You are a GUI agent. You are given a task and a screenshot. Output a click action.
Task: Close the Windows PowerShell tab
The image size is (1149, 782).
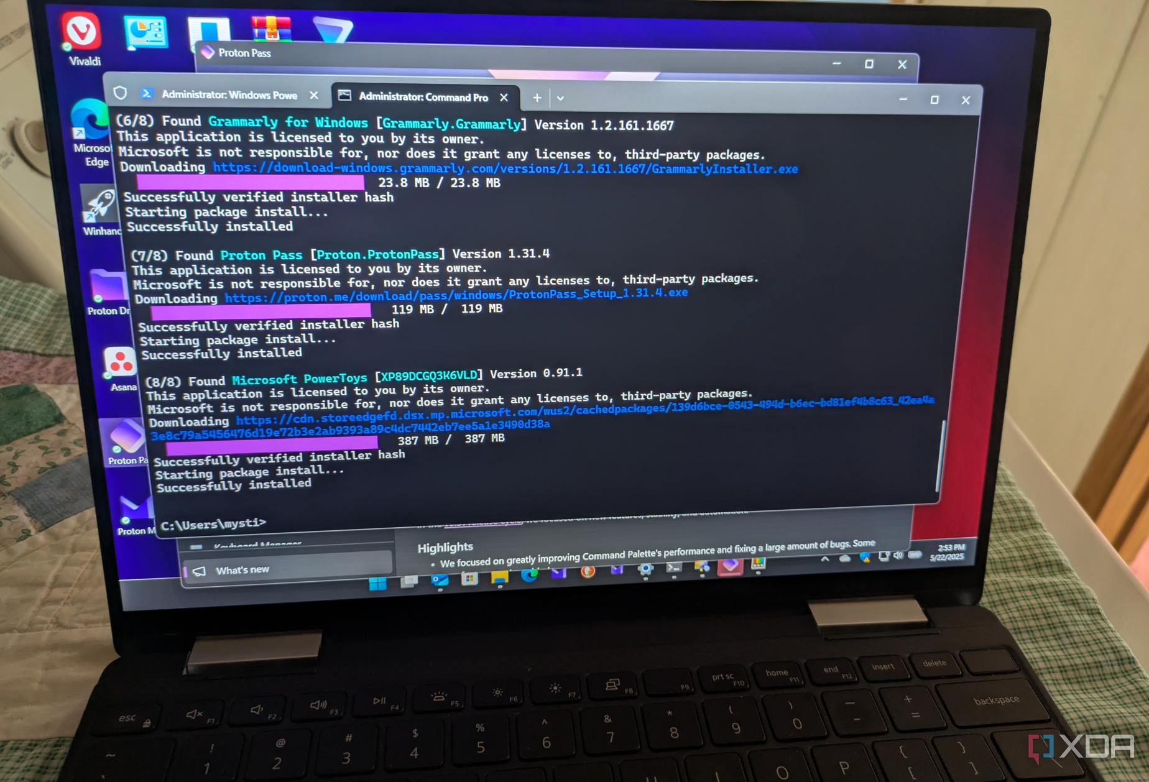[x=314, y=95]
